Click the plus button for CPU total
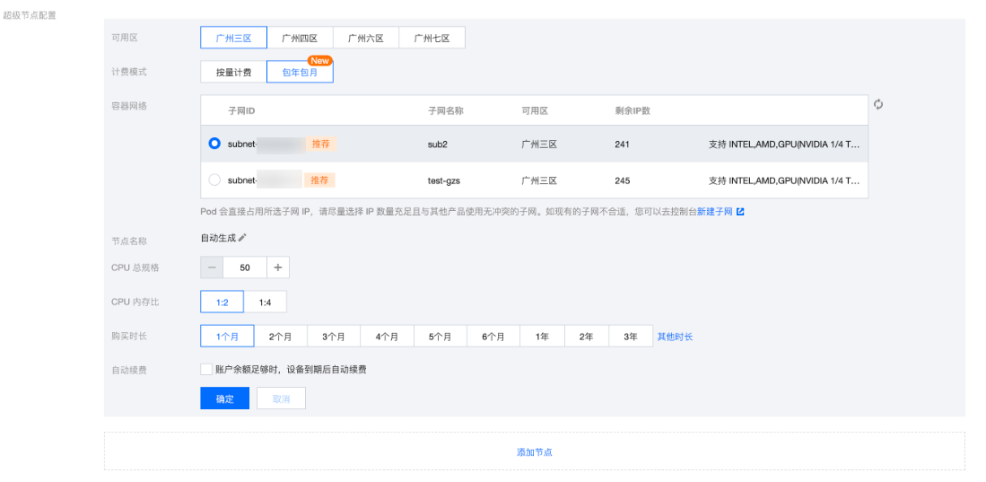The image size is (986, 482). coord(277,267)
